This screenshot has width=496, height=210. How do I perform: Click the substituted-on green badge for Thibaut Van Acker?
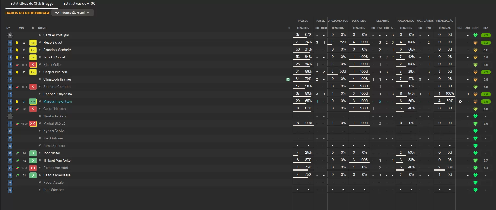pyautogui.click(x=33, y=161)
